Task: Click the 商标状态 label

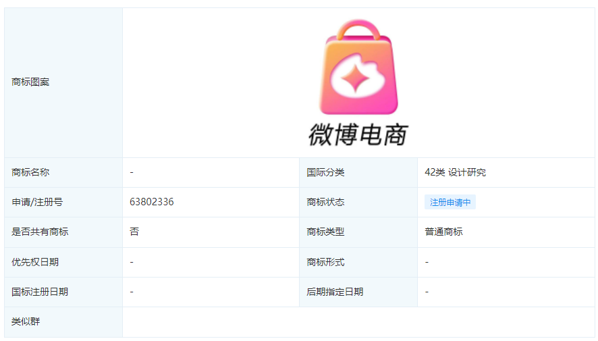Action: click(325, 202)
